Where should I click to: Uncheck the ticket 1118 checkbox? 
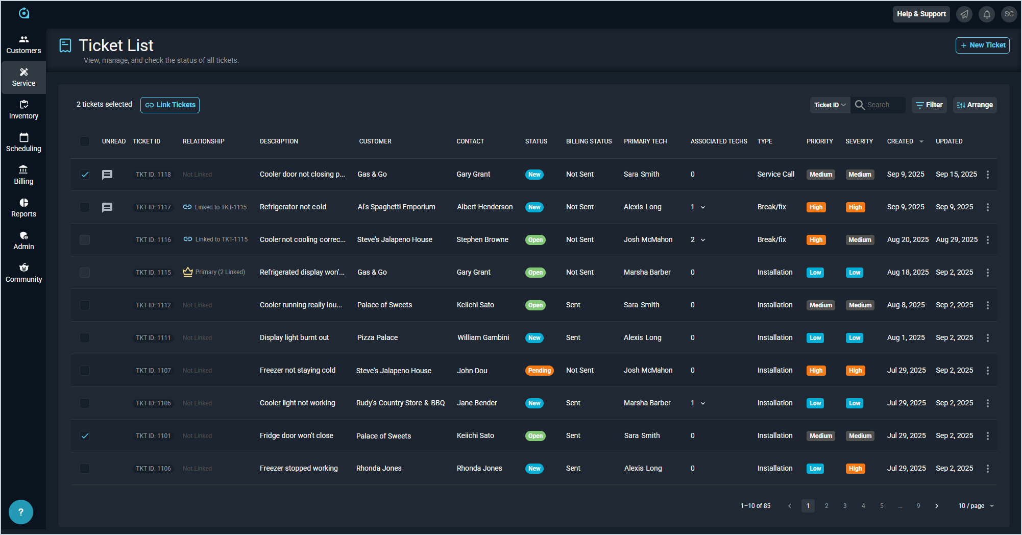(x=85, y=175)
